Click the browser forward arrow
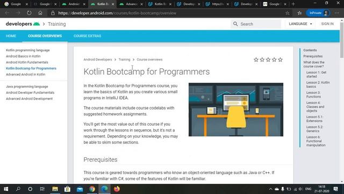 pos(18,13)
